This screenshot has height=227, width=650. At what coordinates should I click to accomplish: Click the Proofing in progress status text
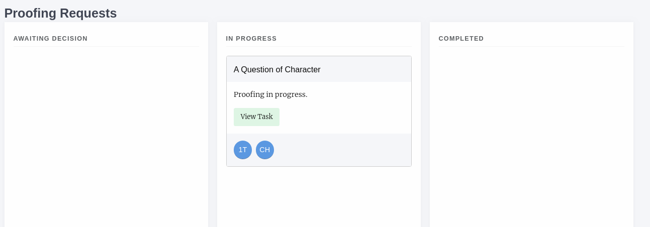coord(270,94)
